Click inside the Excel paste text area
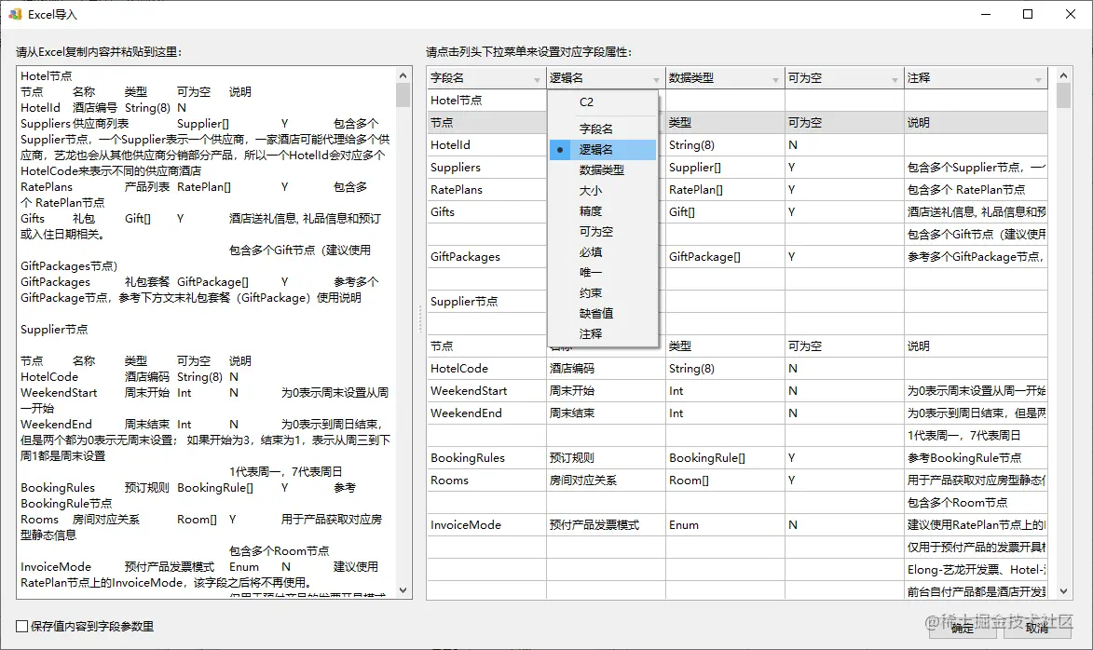The width and height of the screenshot is (1093, 650). [206, 332]
